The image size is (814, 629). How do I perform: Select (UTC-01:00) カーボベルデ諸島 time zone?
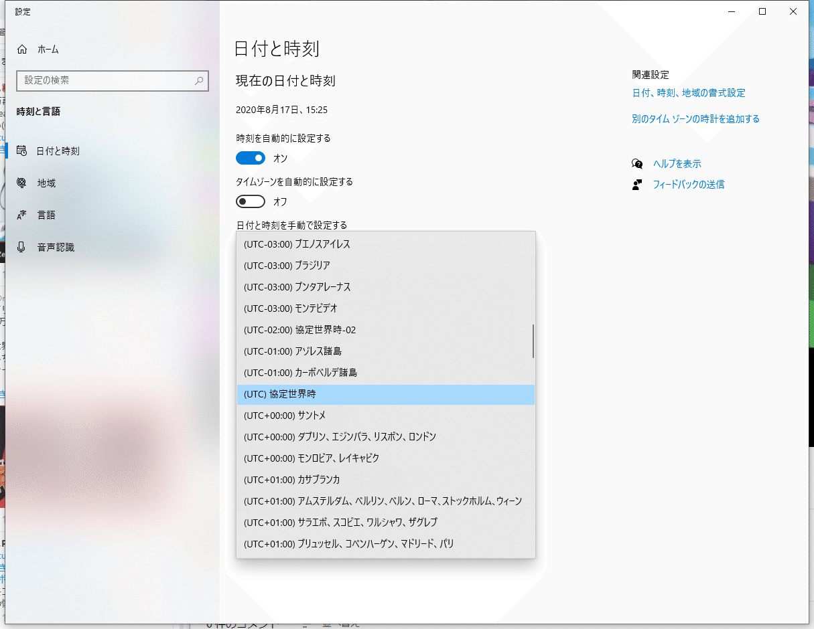pos(386,373)
